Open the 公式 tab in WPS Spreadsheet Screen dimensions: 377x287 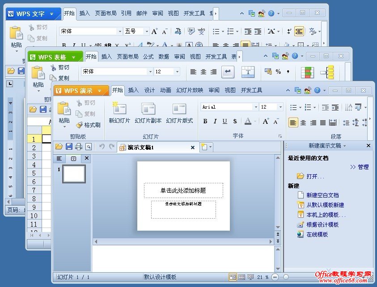pos(148,56)
